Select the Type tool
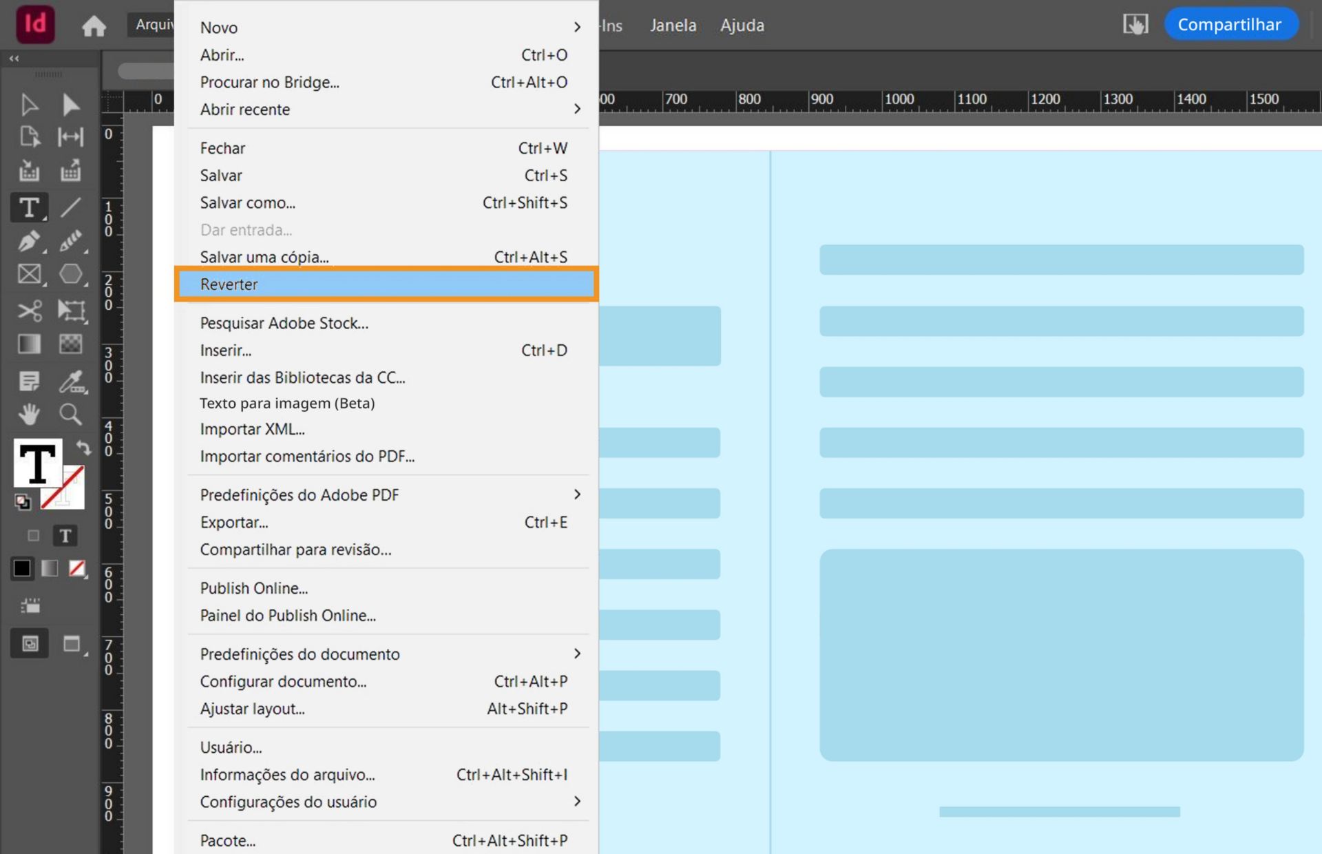The image size is (1322, 854). point(29,207)
